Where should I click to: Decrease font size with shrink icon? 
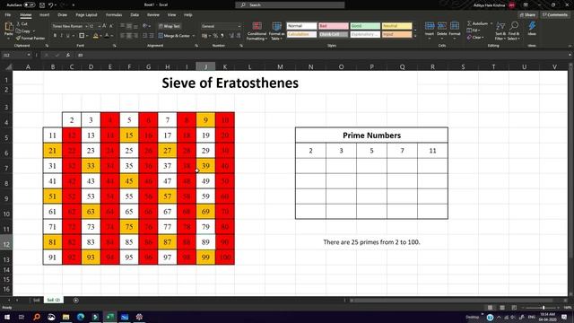(111, 26)
